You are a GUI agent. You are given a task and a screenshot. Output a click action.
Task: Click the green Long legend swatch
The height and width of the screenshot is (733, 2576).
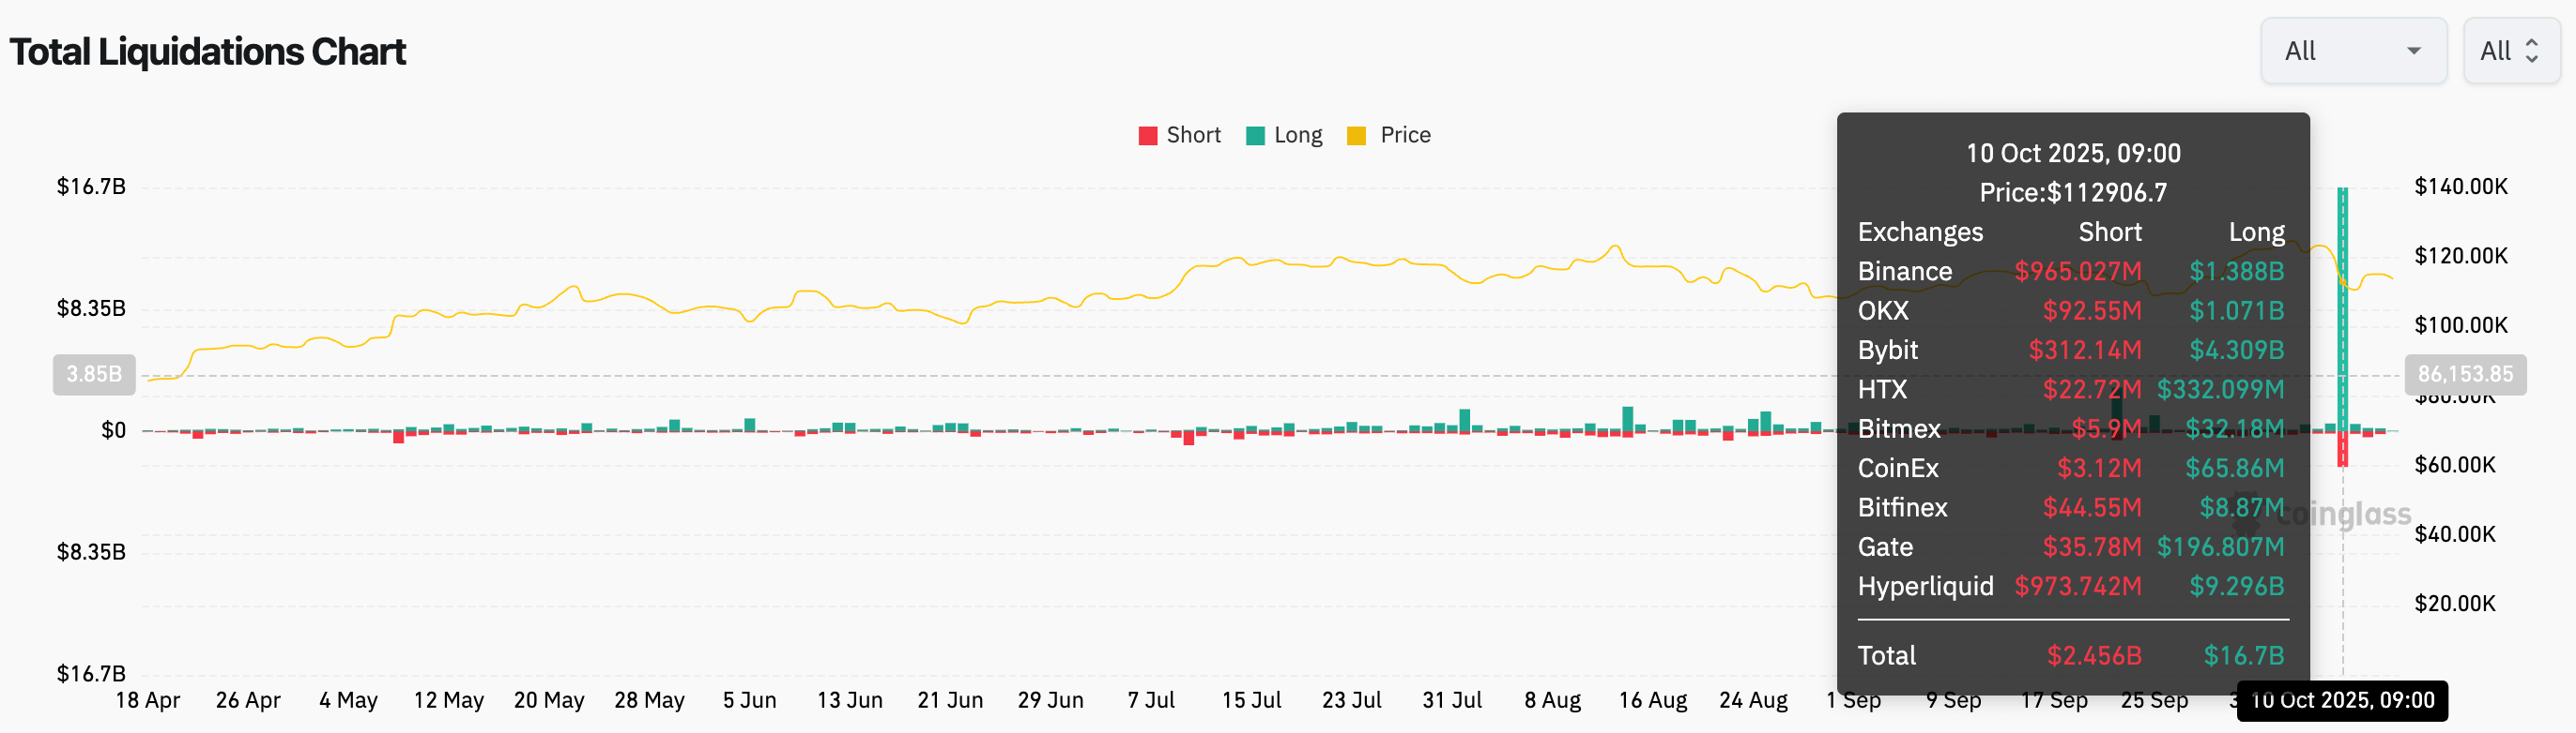1255,136
